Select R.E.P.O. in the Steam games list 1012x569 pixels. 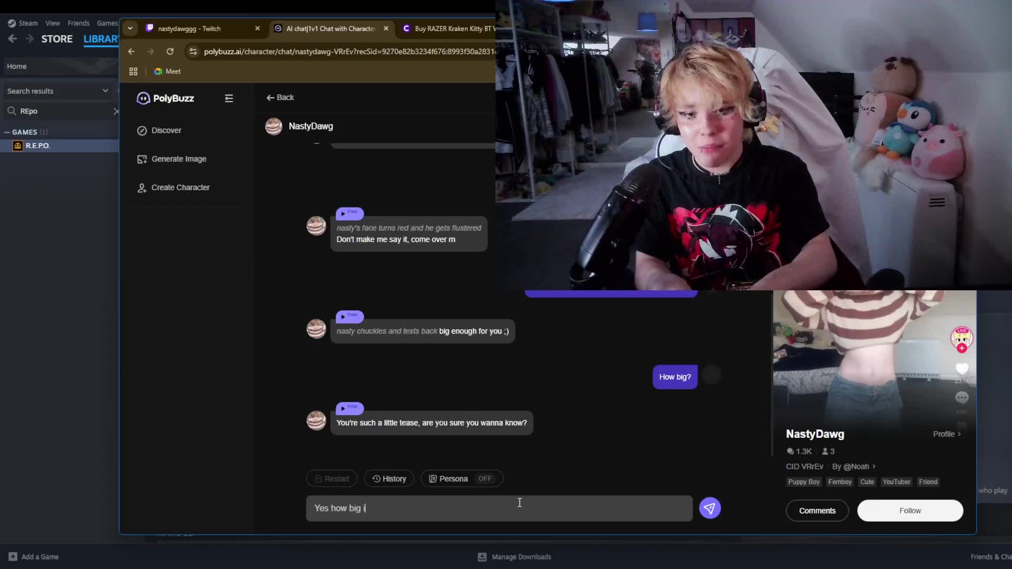[60, 146]
